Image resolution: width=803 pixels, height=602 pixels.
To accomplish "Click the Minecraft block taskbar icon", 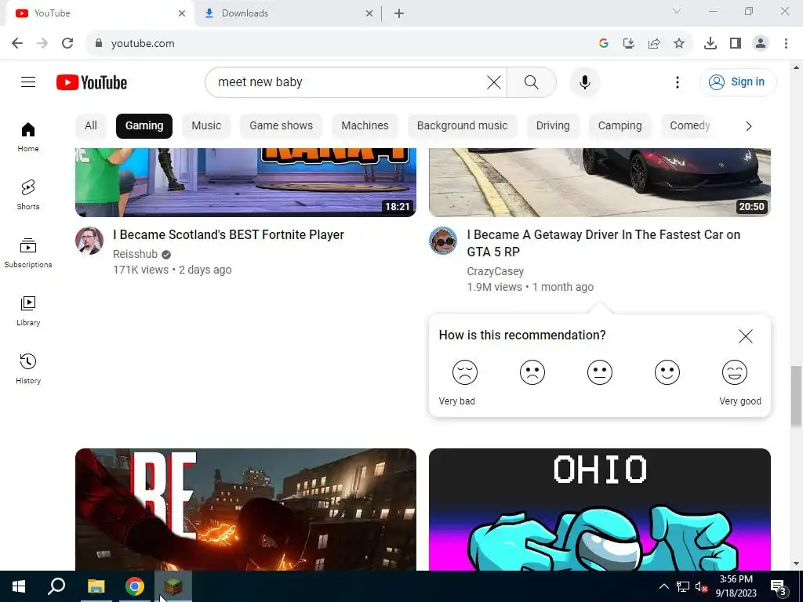I will point(173,586).
